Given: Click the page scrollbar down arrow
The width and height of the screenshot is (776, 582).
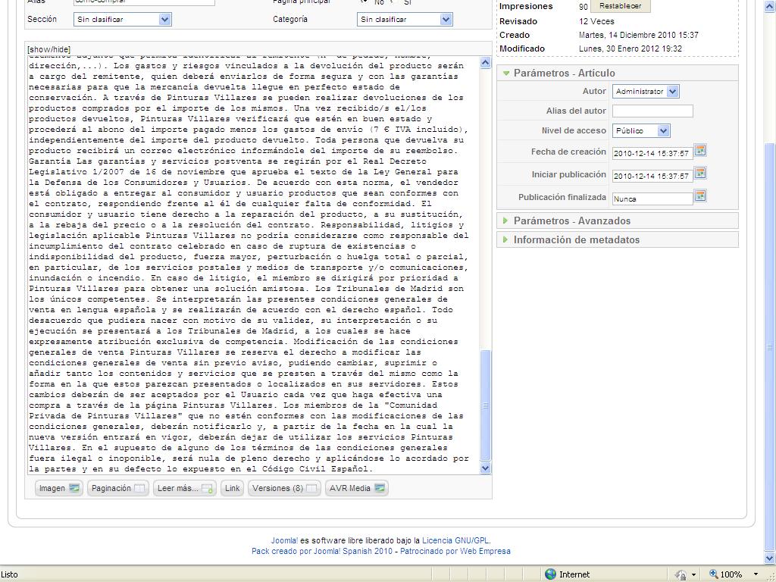Looking at the screenshot, I should pyautogui.click(x=770, y=559).
